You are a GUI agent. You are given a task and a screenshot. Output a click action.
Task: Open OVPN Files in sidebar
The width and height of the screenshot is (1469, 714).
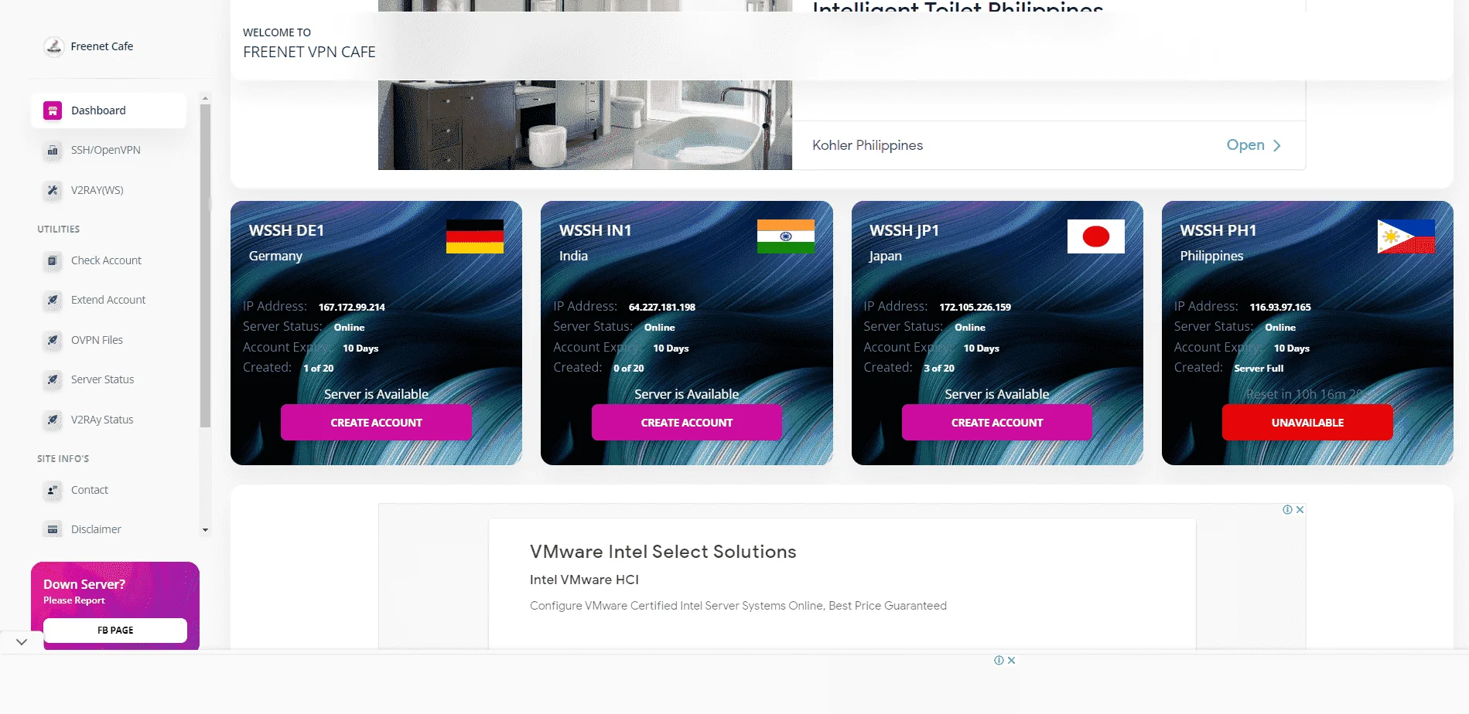click(x=108, y=340)
